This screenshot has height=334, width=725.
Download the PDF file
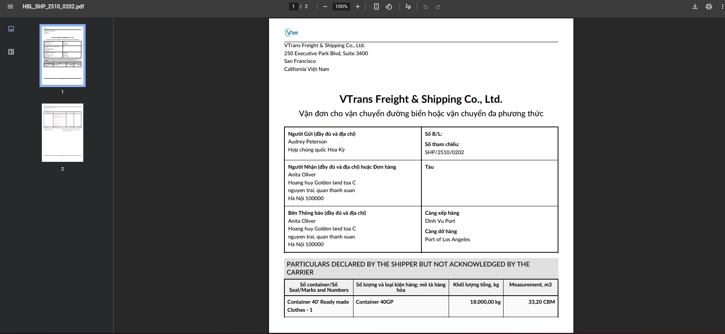pyautogui.click(x=695, y=7)
